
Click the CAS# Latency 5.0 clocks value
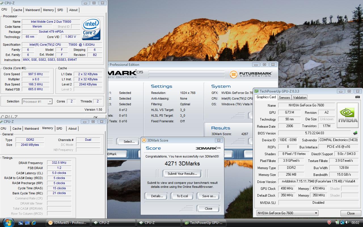click(x=59, y=173)
